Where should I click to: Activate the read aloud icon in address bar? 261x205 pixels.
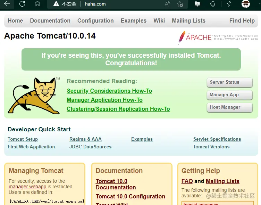(x=167, y=4)
